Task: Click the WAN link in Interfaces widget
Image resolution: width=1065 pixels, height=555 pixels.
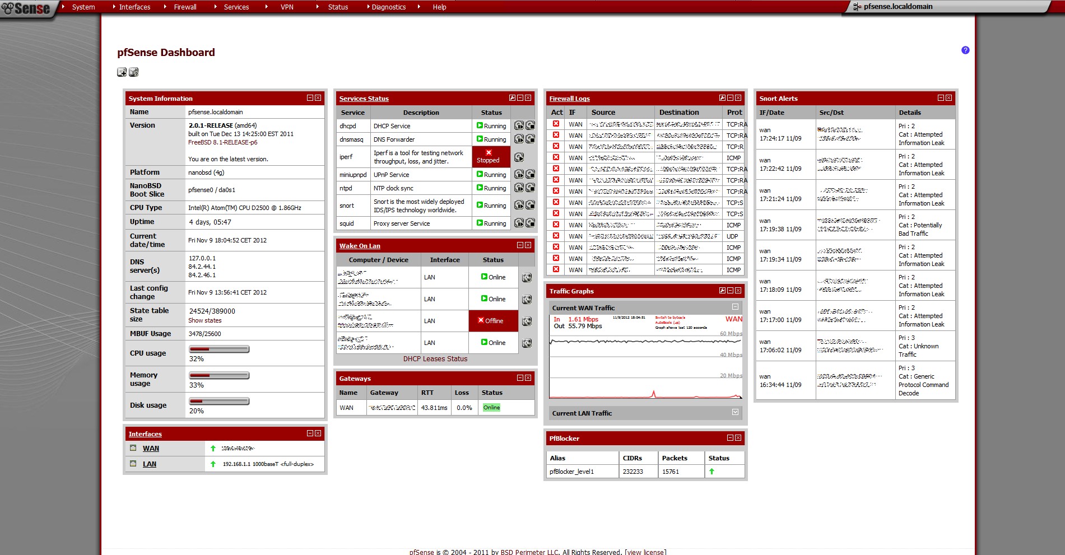Action: point(151,449)
